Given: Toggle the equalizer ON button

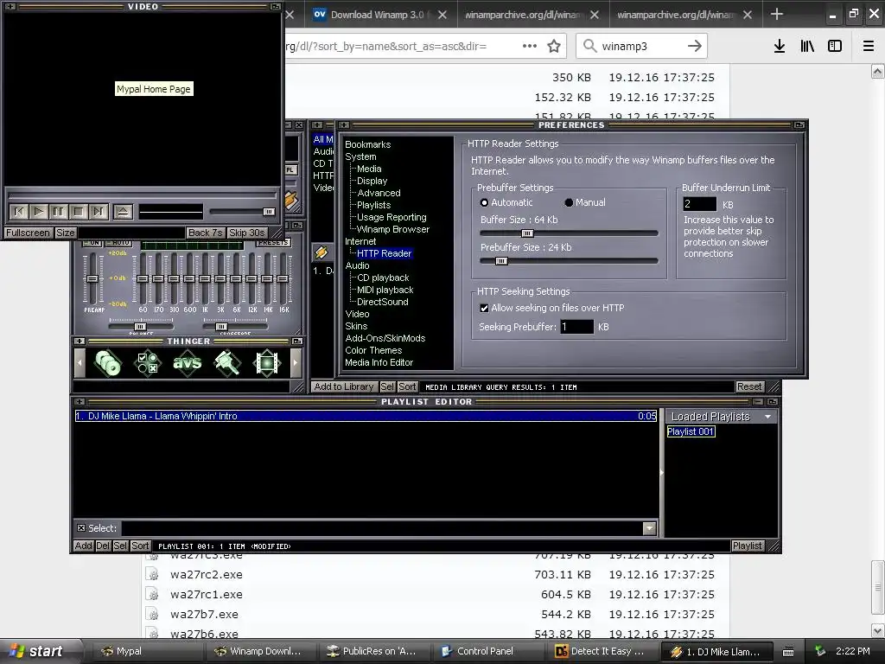Looking at the screenshot, I should pyautogui.click(x=92, y=243).
